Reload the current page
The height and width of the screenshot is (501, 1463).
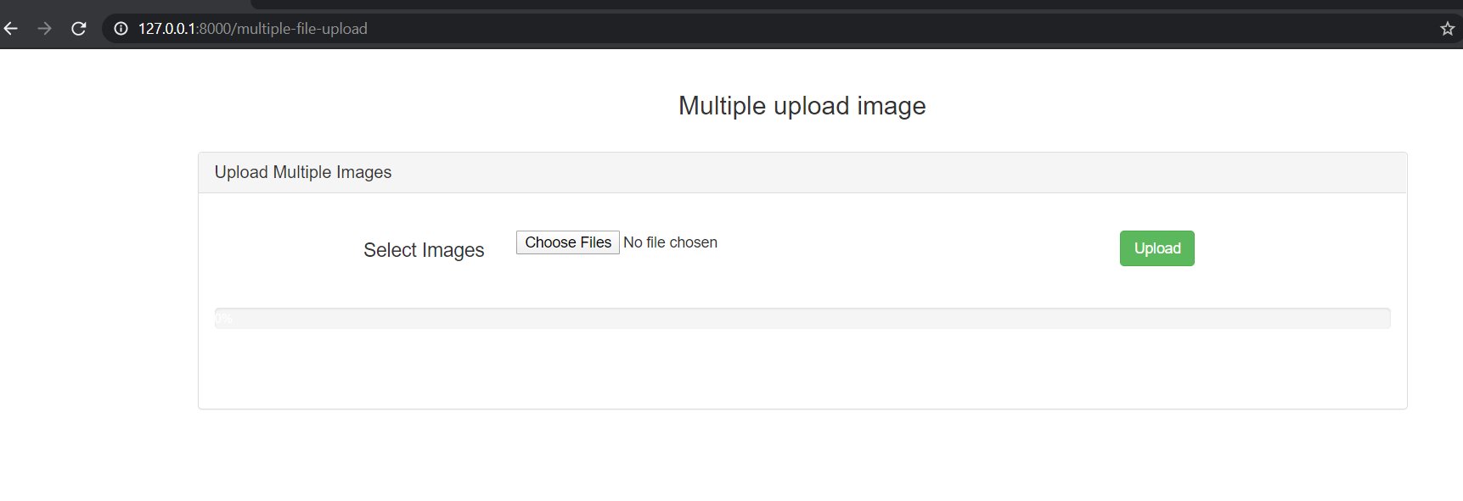[x=79, y=29]
